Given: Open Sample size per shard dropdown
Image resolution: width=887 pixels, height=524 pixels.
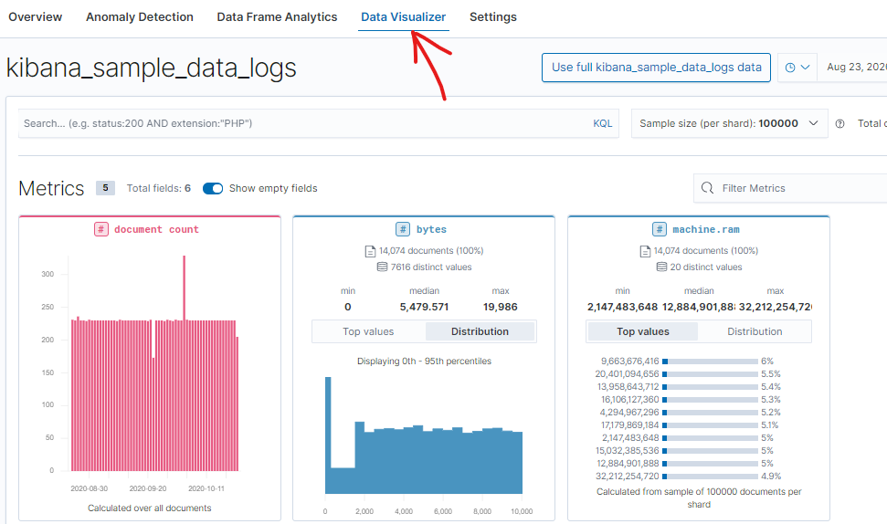Looking at the screenshot, I should pyautogui.click(x=729, y=123).
